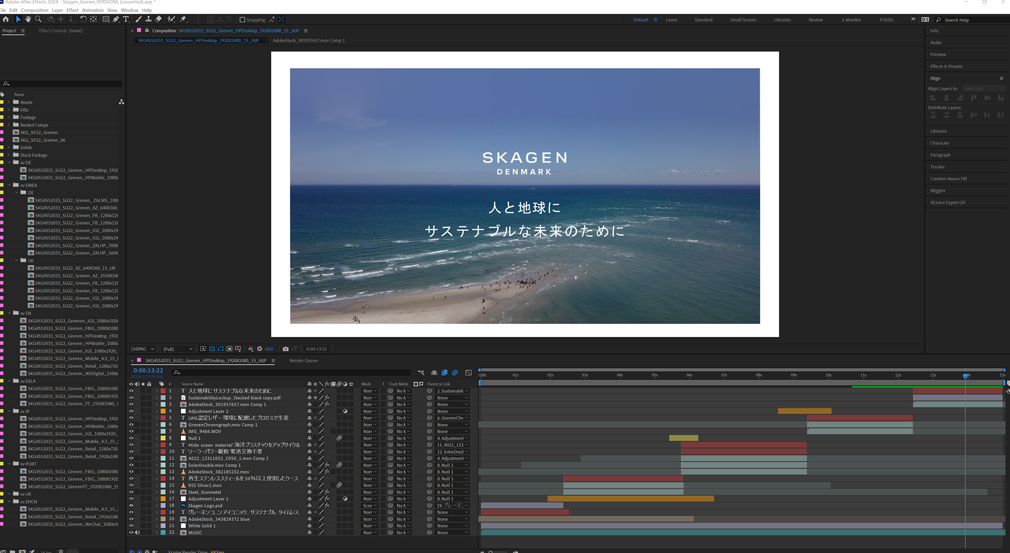Click the timeline current time 0:00:13:22
The image size is (1010, 553).
[x=148, y=371]
